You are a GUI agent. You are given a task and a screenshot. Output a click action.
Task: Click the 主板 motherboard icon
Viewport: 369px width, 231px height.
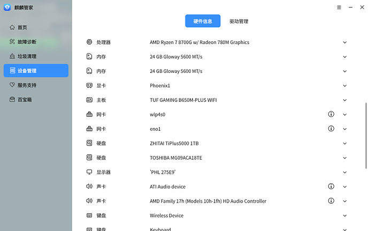click(89, 100)
